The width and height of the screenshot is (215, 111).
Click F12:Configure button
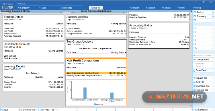point(202,110)
